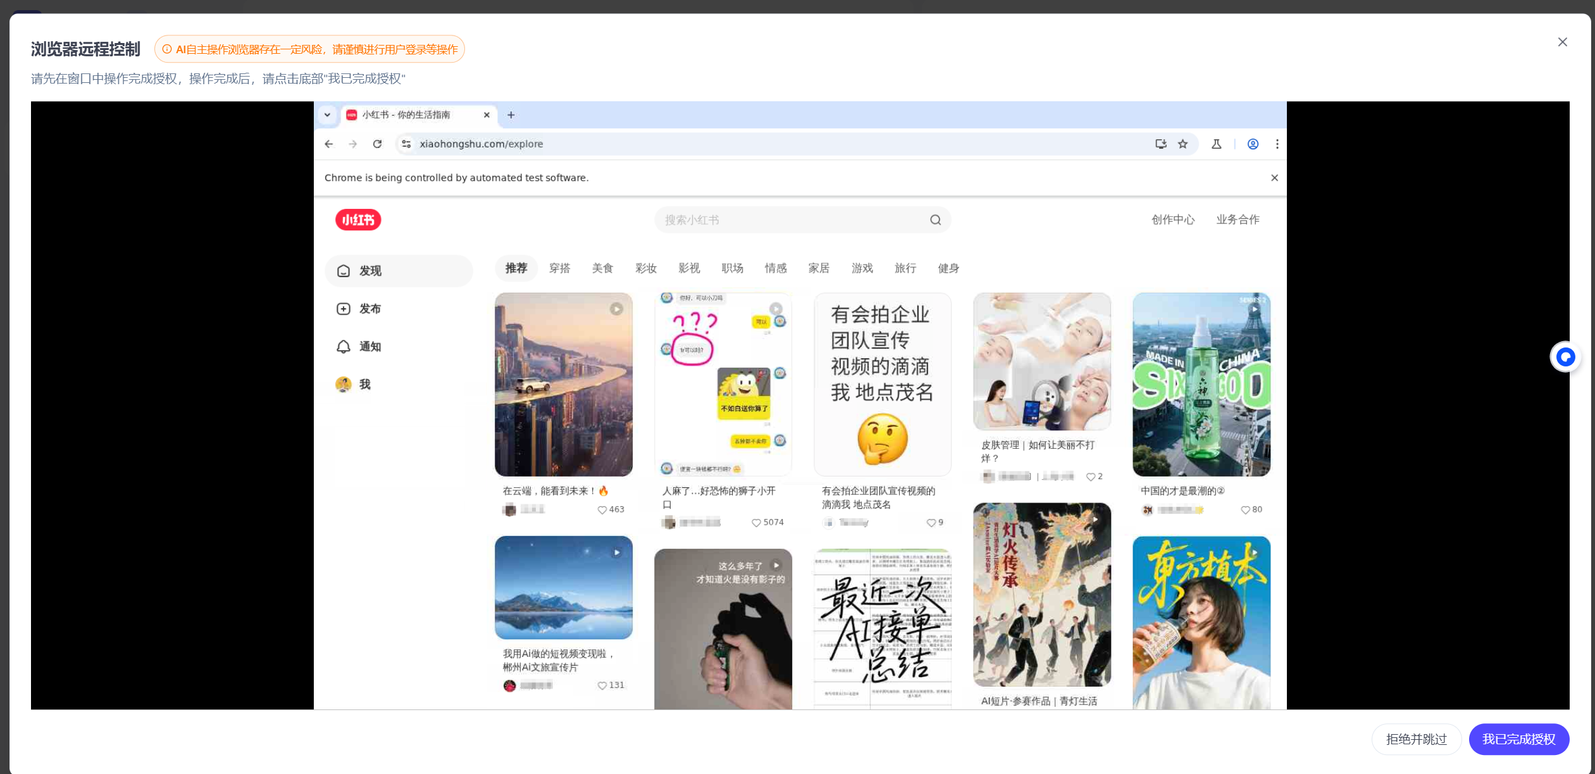Image resolution: width=1595 pixels, height=774 pixels.
Task: Click the search magnifier icon
Action: coord(935,220)
